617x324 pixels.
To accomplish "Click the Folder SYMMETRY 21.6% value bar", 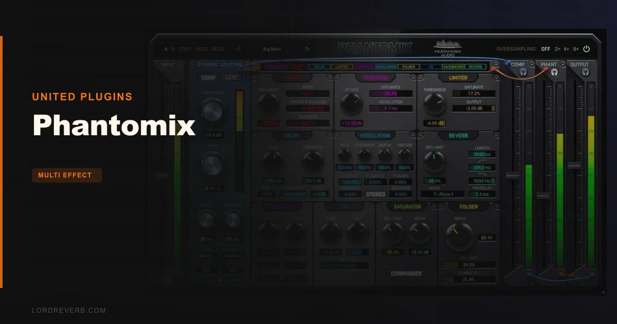I will [469, 279].
